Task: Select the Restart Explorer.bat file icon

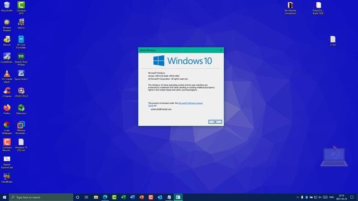Action: (7, 162)
